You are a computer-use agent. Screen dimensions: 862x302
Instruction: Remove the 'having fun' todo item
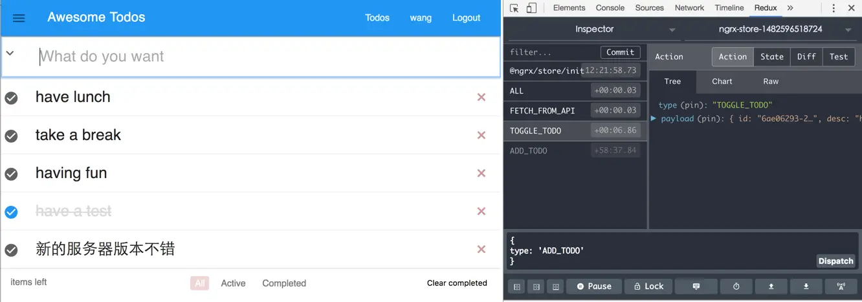point(481,174)
